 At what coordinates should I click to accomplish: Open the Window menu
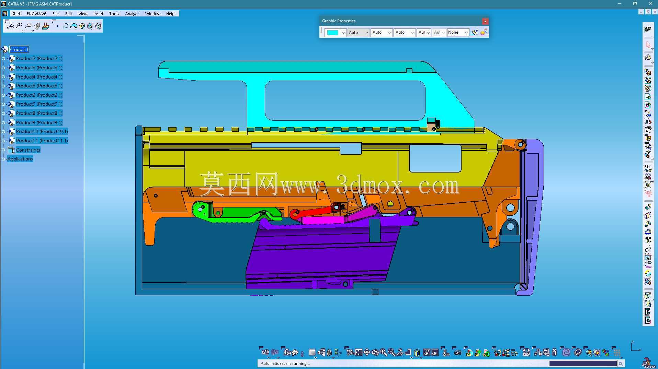click(152, 14)
